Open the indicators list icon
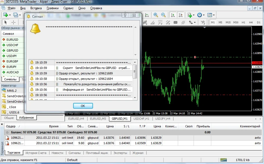264x164 pixels. pos(190,15)
